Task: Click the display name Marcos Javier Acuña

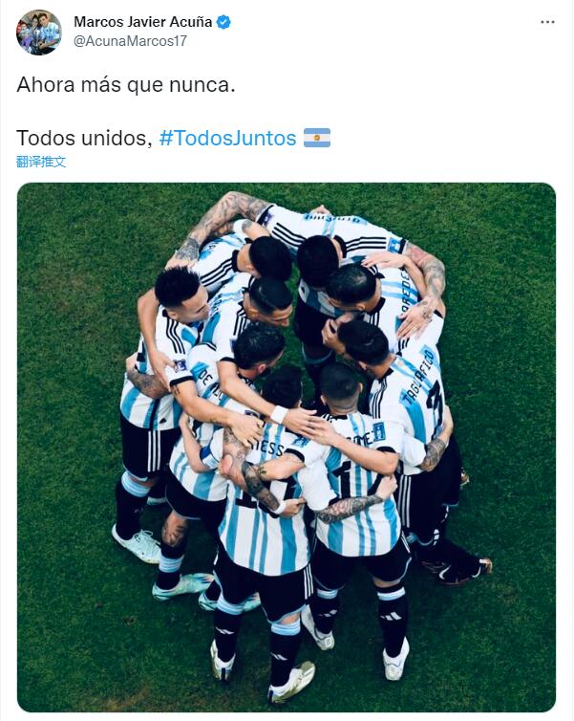Action: (143, 22)
